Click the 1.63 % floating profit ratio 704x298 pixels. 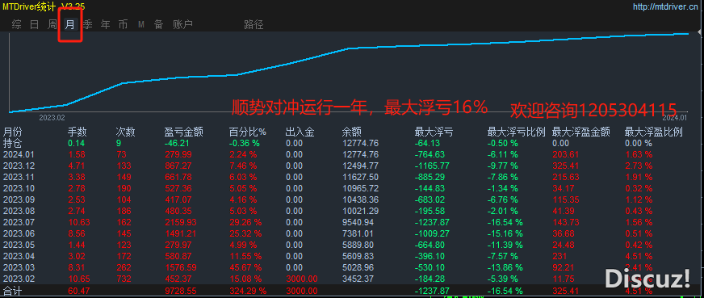click(639, 154)
